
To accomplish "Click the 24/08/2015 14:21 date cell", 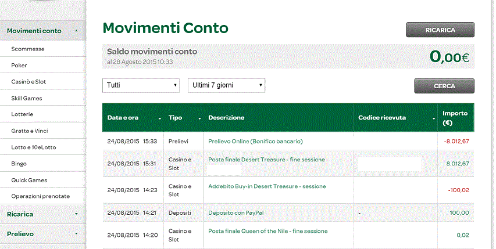I will (x=131, y=213).
